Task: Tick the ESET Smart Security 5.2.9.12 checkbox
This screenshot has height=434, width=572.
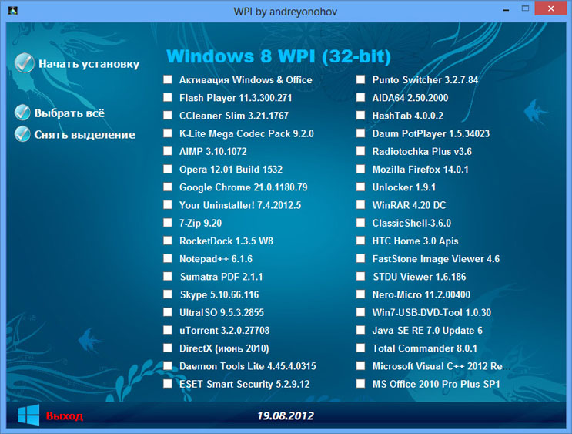Action: click(x=168, y=384)
